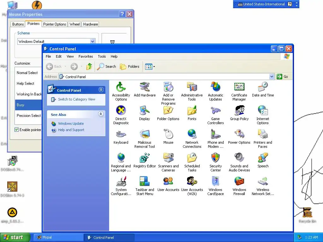
Task: Open Network Connections icon
Action: [x=192, y=139]
